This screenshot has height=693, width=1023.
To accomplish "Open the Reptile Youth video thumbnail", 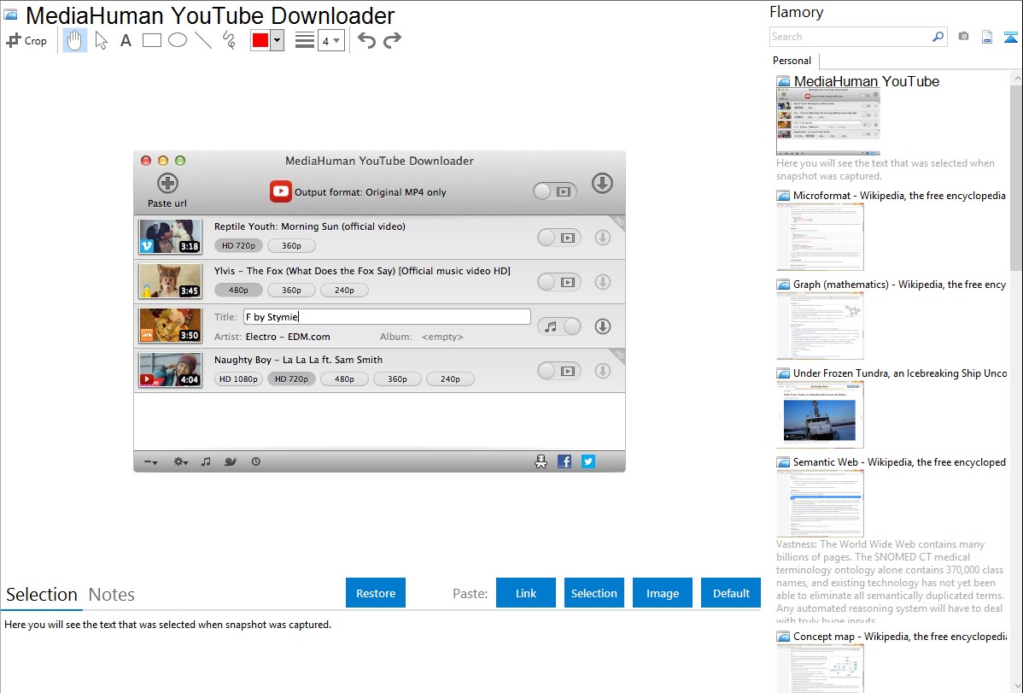I will tap(170, 237).
